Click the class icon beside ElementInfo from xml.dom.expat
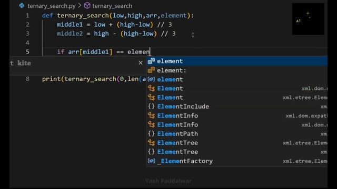 coord(151,115)
